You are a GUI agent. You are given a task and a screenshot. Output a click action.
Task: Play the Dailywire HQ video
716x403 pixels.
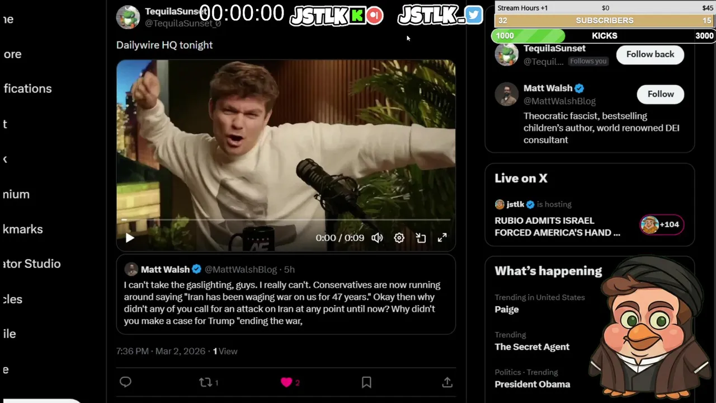130,238
